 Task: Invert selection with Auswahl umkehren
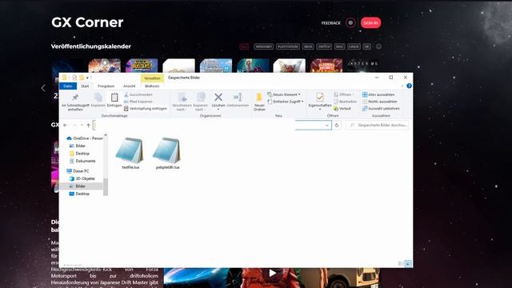pos(381,109)
